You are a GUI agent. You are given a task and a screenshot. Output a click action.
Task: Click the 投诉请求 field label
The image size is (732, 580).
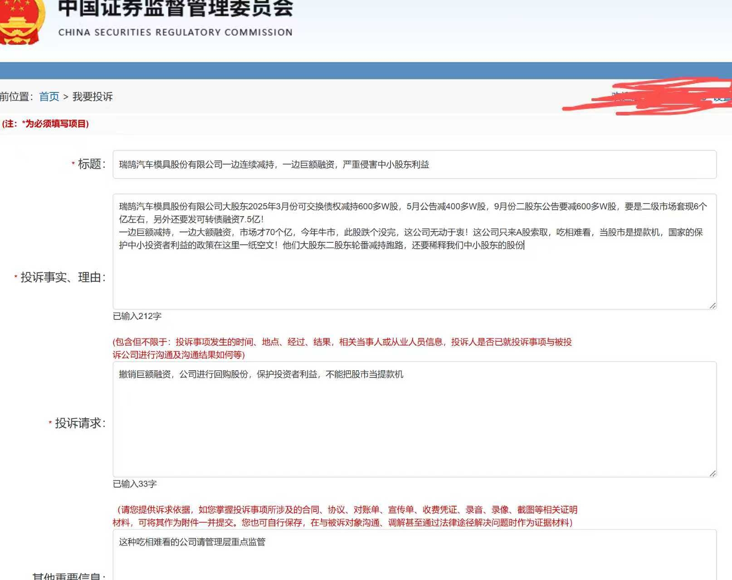pyautogui.click(x=80, y=423)
